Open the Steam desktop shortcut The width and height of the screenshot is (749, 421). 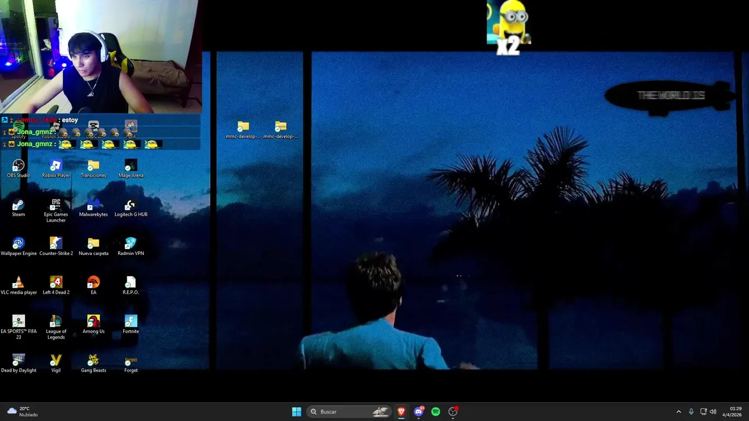tap(18, 208)
